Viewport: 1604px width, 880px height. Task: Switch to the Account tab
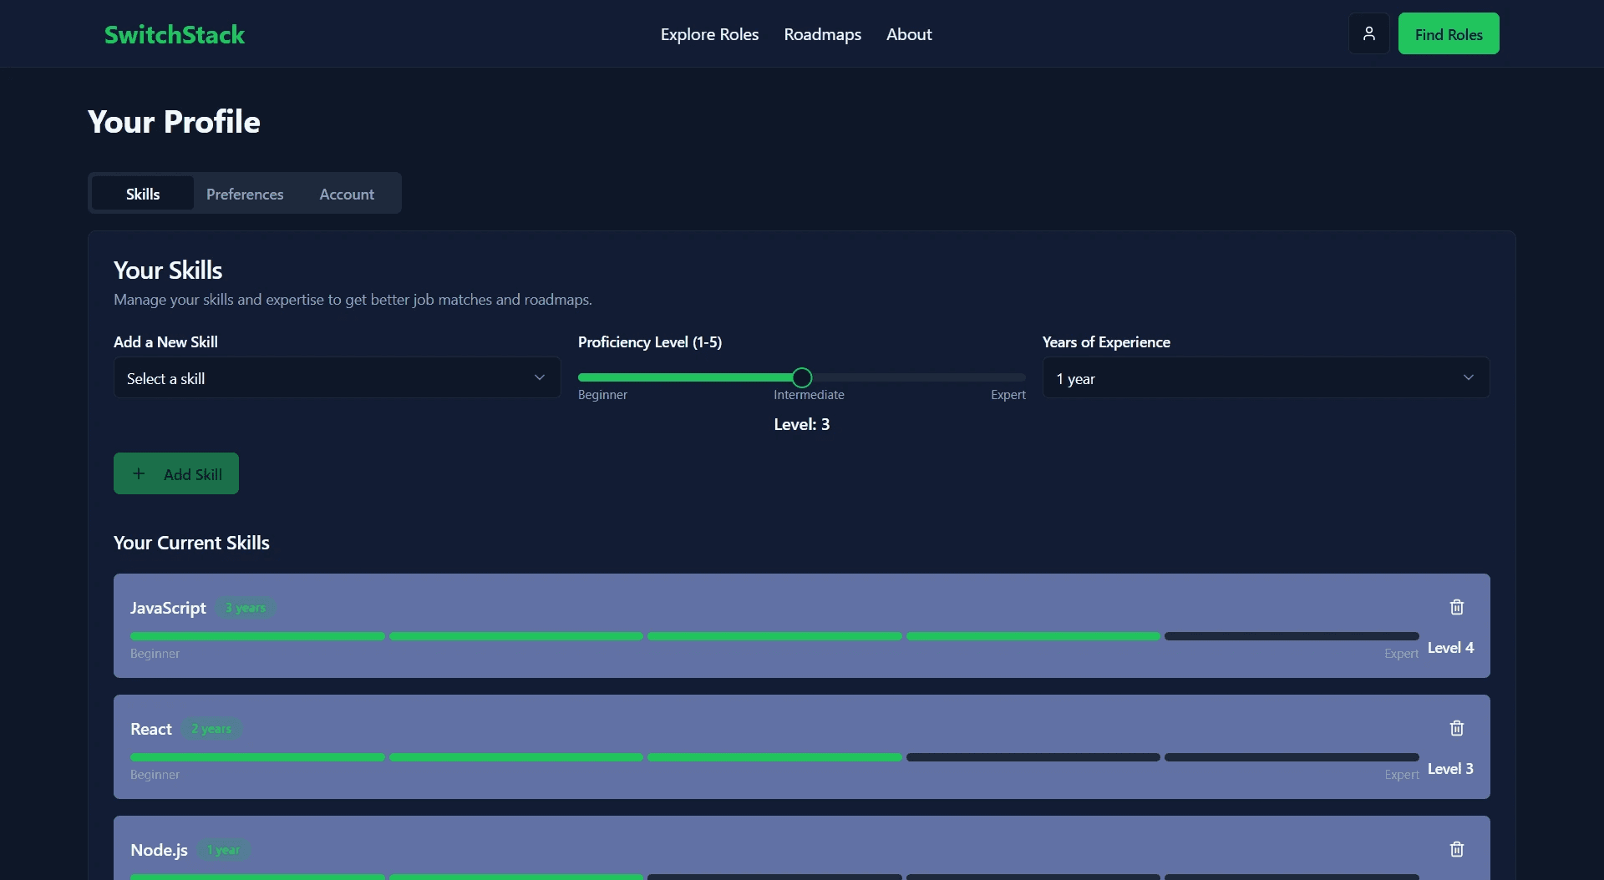tap(347, 193)
